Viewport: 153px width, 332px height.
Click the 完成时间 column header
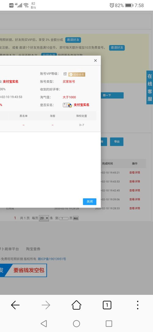coord(107,164)
